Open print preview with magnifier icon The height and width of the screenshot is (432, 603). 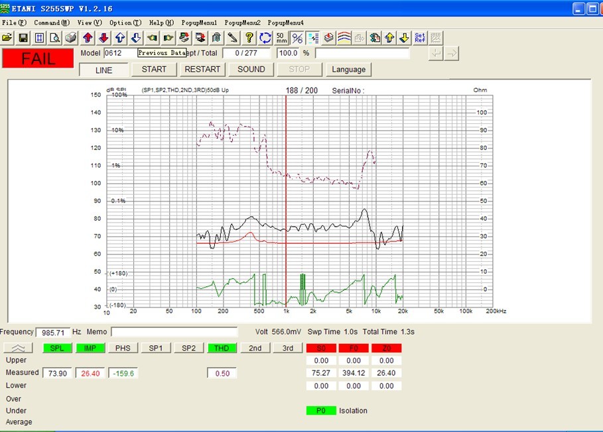pyautogui.click(x=55, y=38)
